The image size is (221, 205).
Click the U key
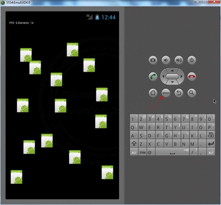(185, 126)
